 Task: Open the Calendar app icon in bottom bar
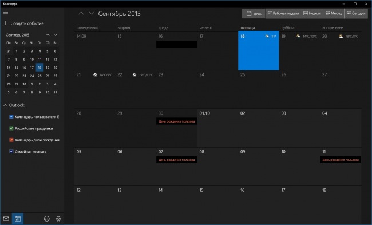tap(18, 219)
